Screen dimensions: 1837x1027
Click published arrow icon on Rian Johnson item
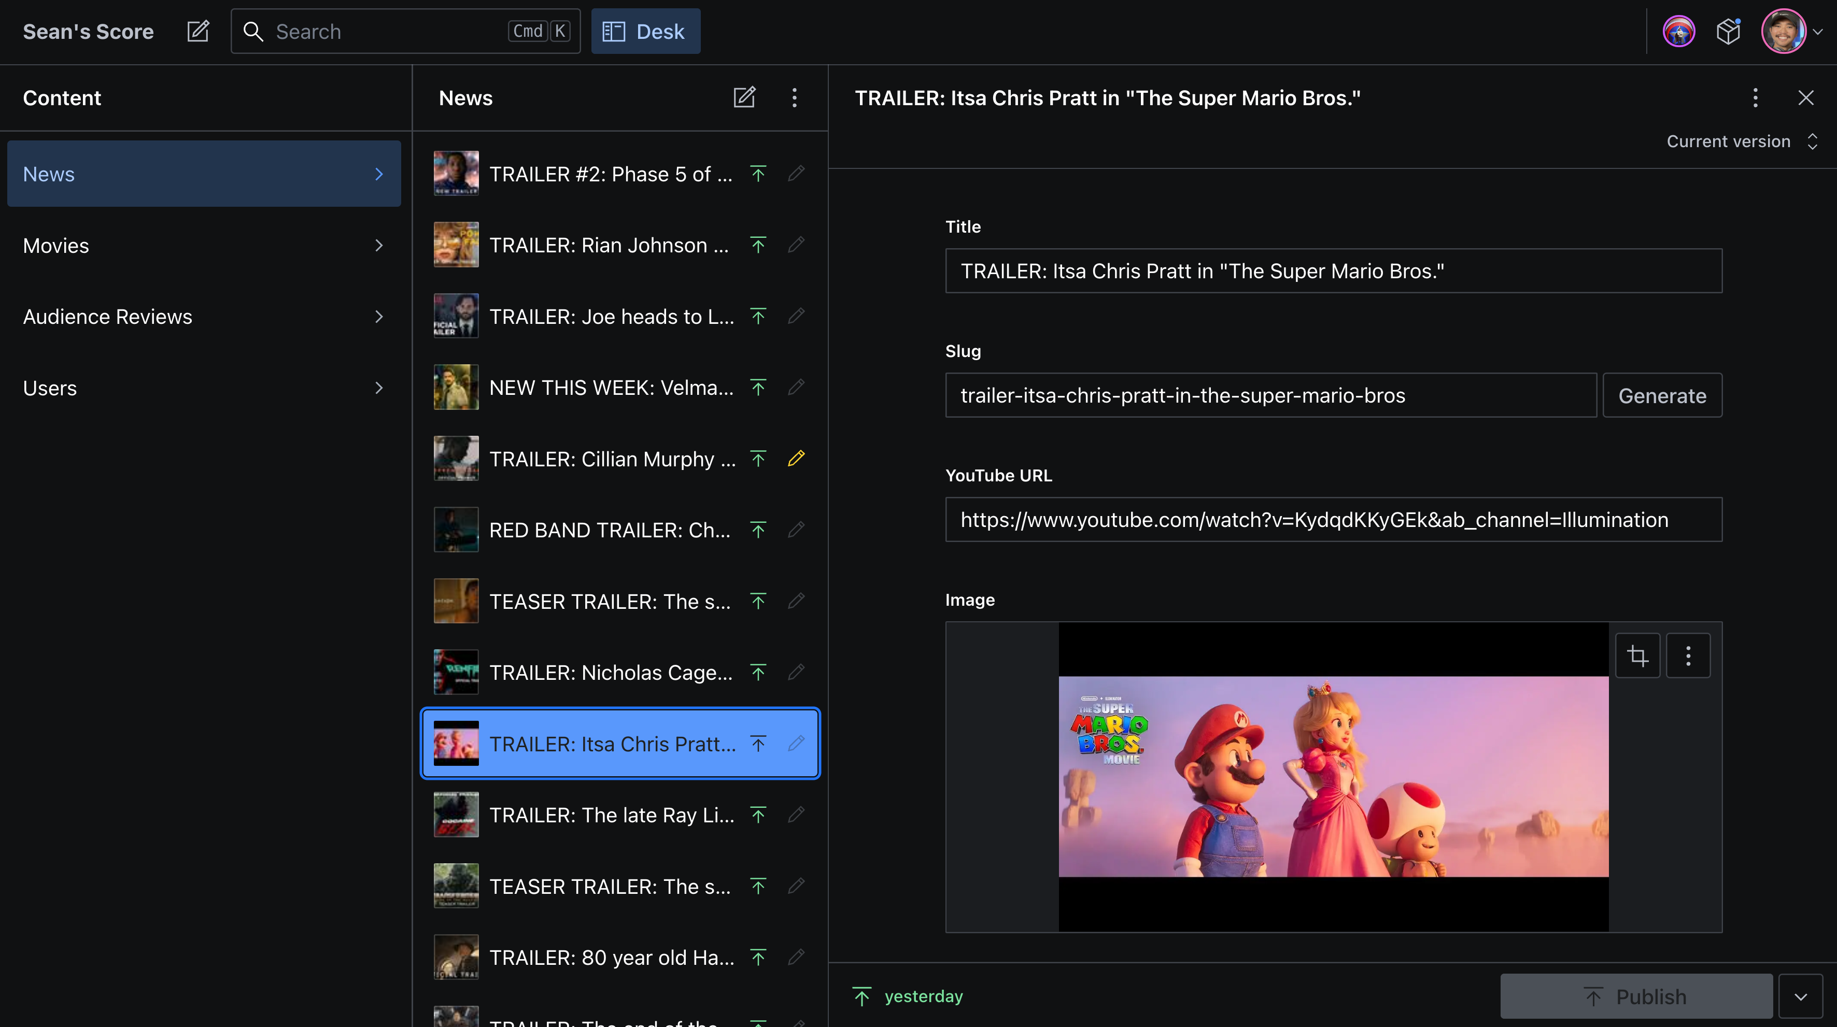point(758,245)
